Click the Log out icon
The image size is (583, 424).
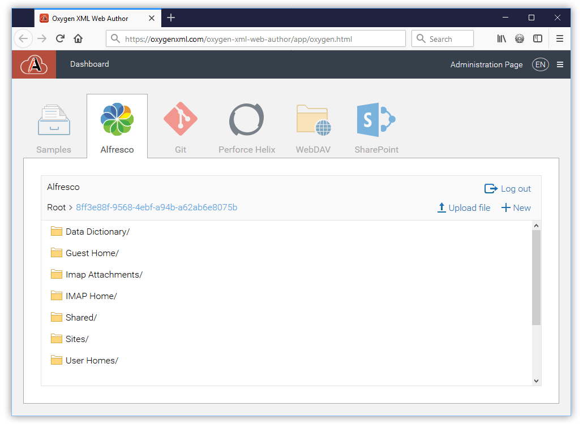coord(491,189)
